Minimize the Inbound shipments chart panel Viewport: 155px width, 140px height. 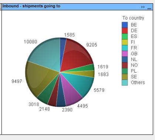149,8
